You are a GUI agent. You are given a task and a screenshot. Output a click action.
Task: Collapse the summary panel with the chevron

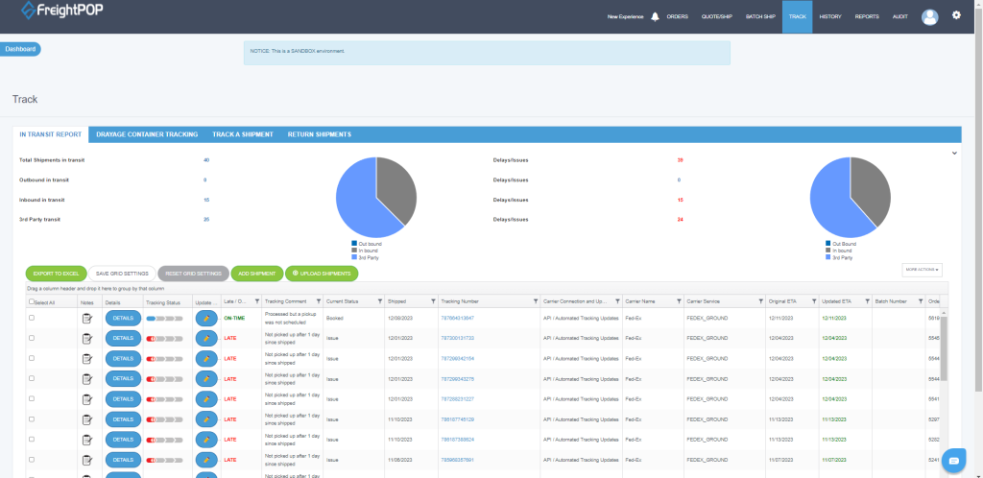954,153
